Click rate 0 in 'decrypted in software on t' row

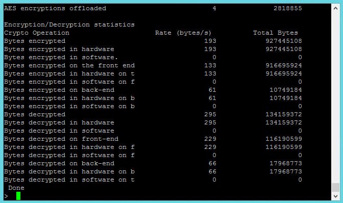click(214, 180)
